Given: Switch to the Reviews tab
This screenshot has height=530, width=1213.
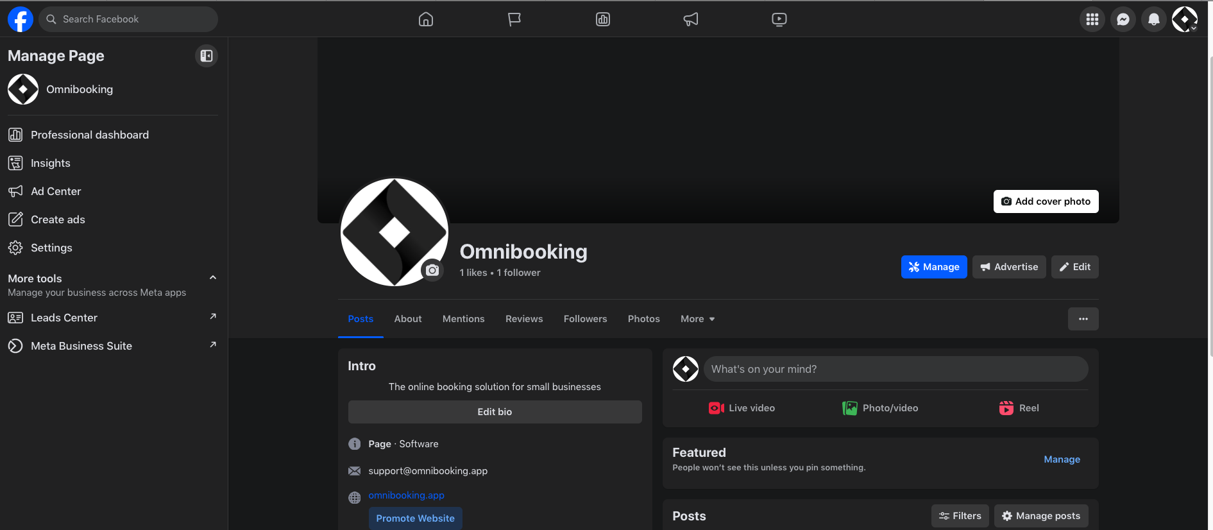Looking at the screenshot, I should 524,319.
